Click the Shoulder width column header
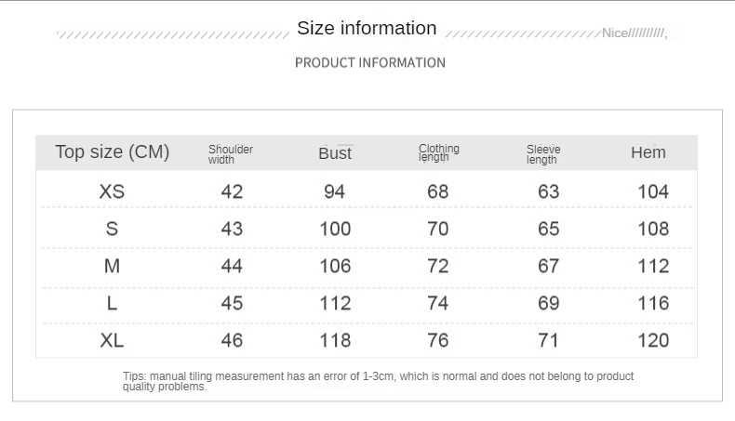The width and height of the screenshot is (735, 421). click(230, 154)
